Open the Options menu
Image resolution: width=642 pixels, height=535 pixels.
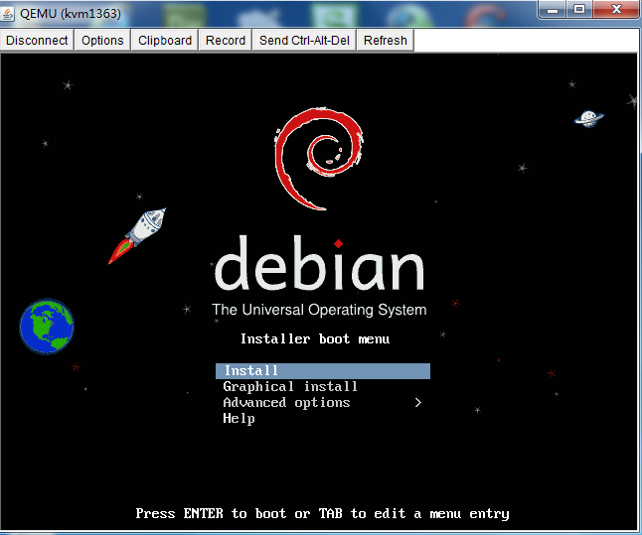(x=102, y=41)
